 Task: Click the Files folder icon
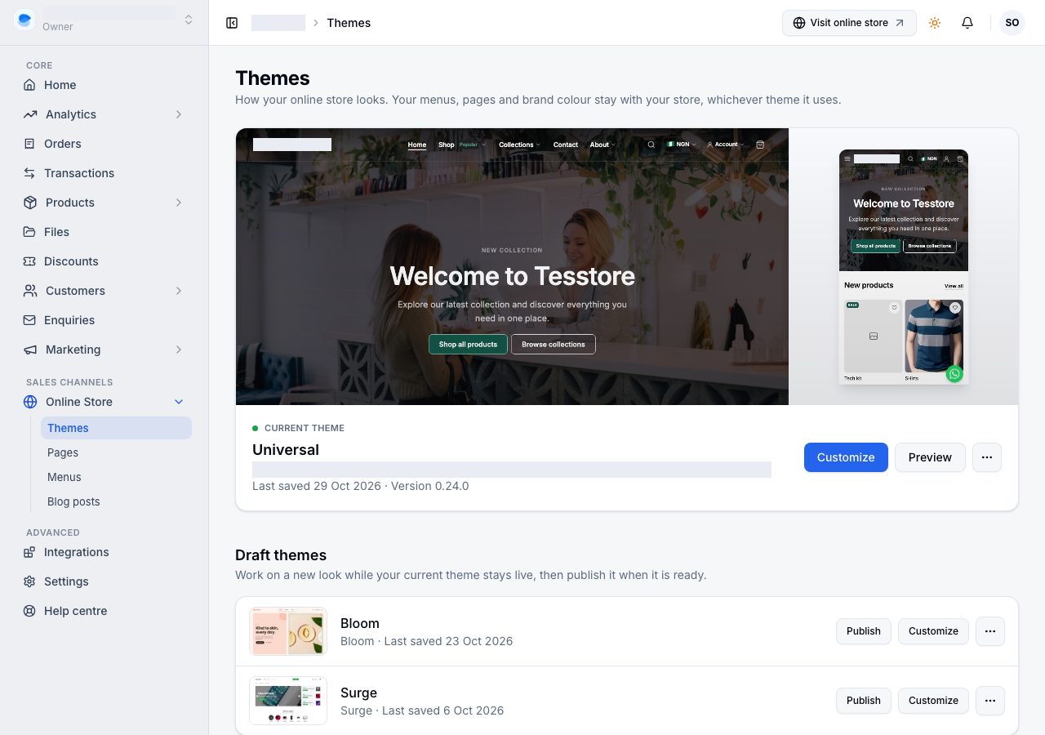coord(29,232)
